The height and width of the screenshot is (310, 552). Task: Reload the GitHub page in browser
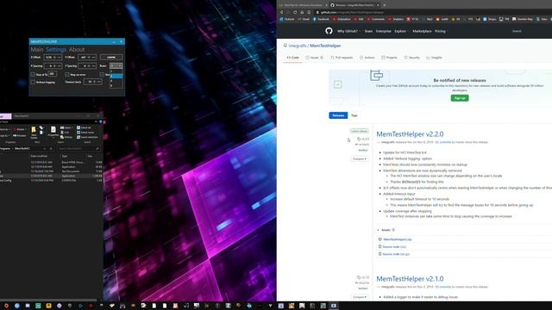click(x=295, y=12)
